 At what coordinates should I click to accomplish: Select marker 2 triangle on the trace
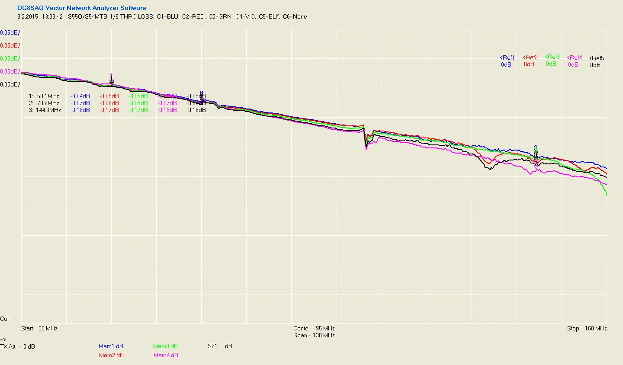click(202, 100)
